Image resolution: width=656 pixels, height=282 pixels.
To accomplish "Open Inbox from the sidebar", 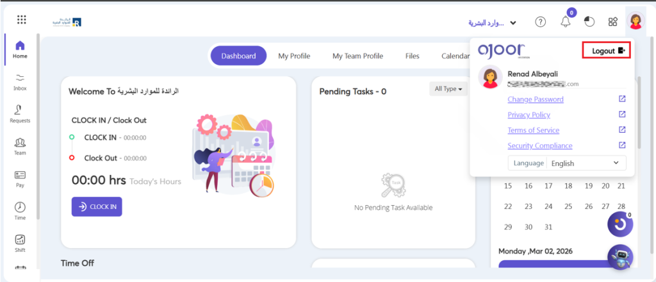I will (20, 81).
